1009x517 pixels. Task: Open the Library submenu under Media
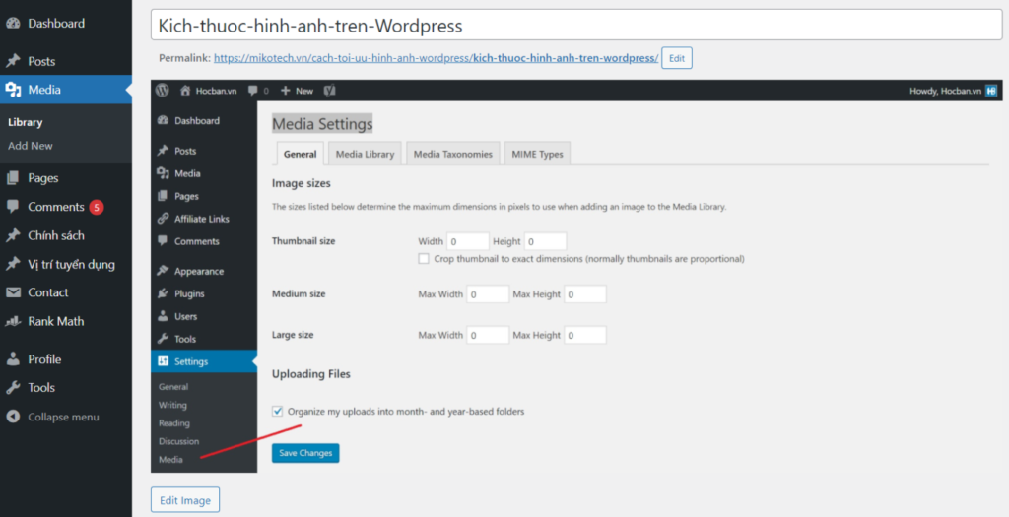click(25, 122)
